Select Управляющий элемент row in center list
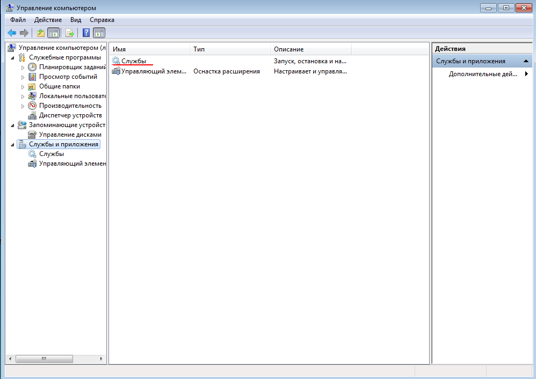The height and width of the screenshot is (379, 536). [x=154, y=71]
